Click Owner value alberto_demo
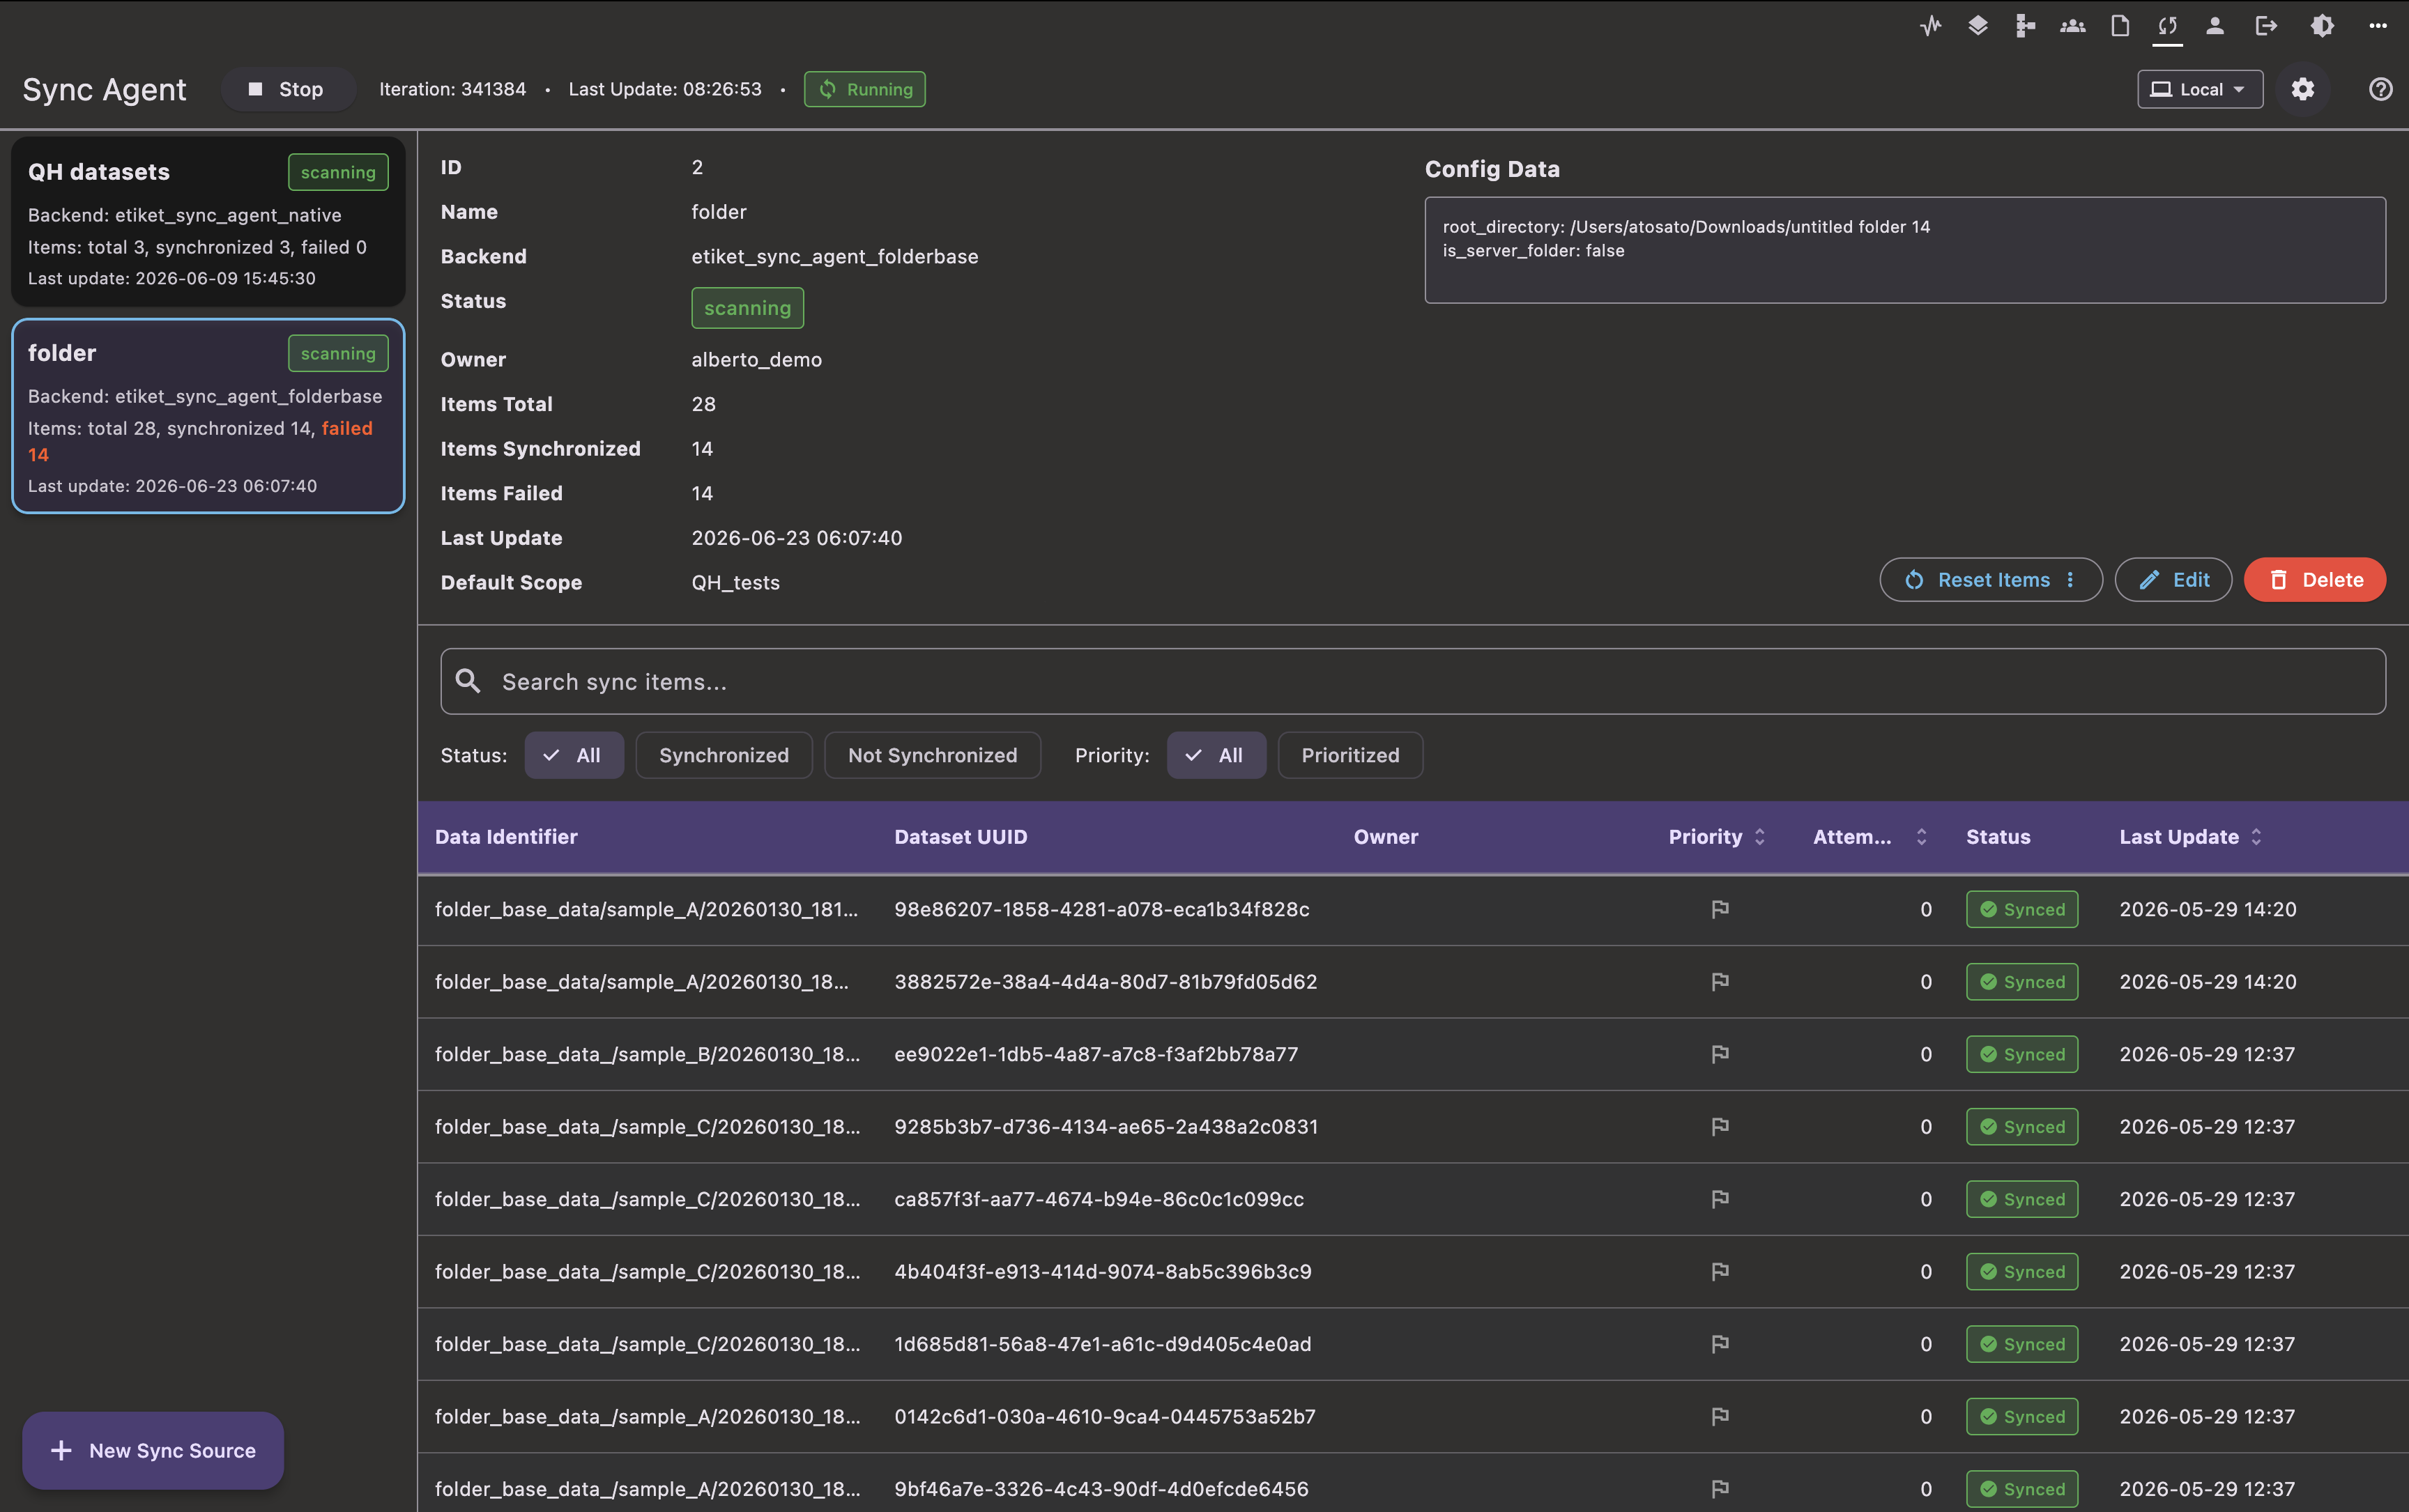The image size is (2409, 1512). pos(756,359)
